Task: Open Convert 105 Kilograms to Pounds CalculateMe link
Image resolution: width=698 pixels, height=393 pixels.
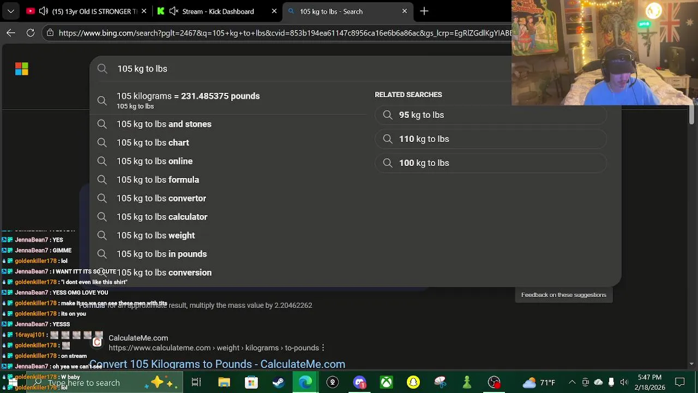Action: click(x=217, y=364)
